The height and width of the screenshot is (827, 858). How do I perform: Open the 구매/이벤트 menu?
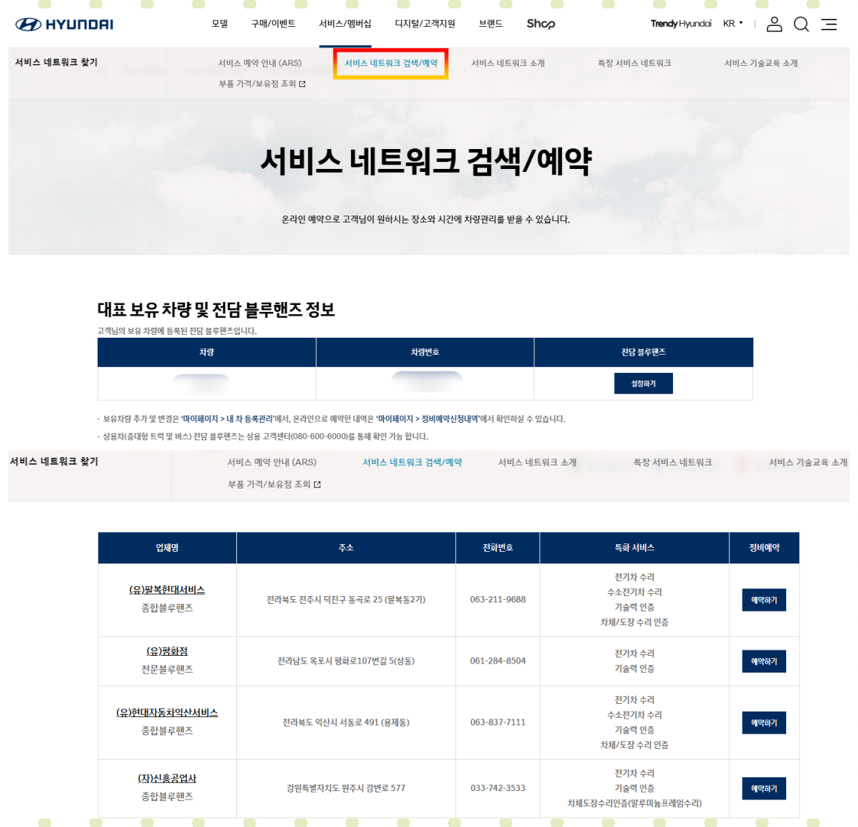(x=273, y=24)
